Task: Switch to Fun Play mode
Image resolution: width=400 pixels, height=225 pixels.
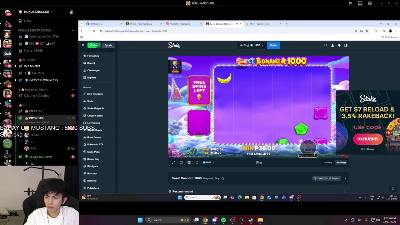Action: click(x=328, y=162)
